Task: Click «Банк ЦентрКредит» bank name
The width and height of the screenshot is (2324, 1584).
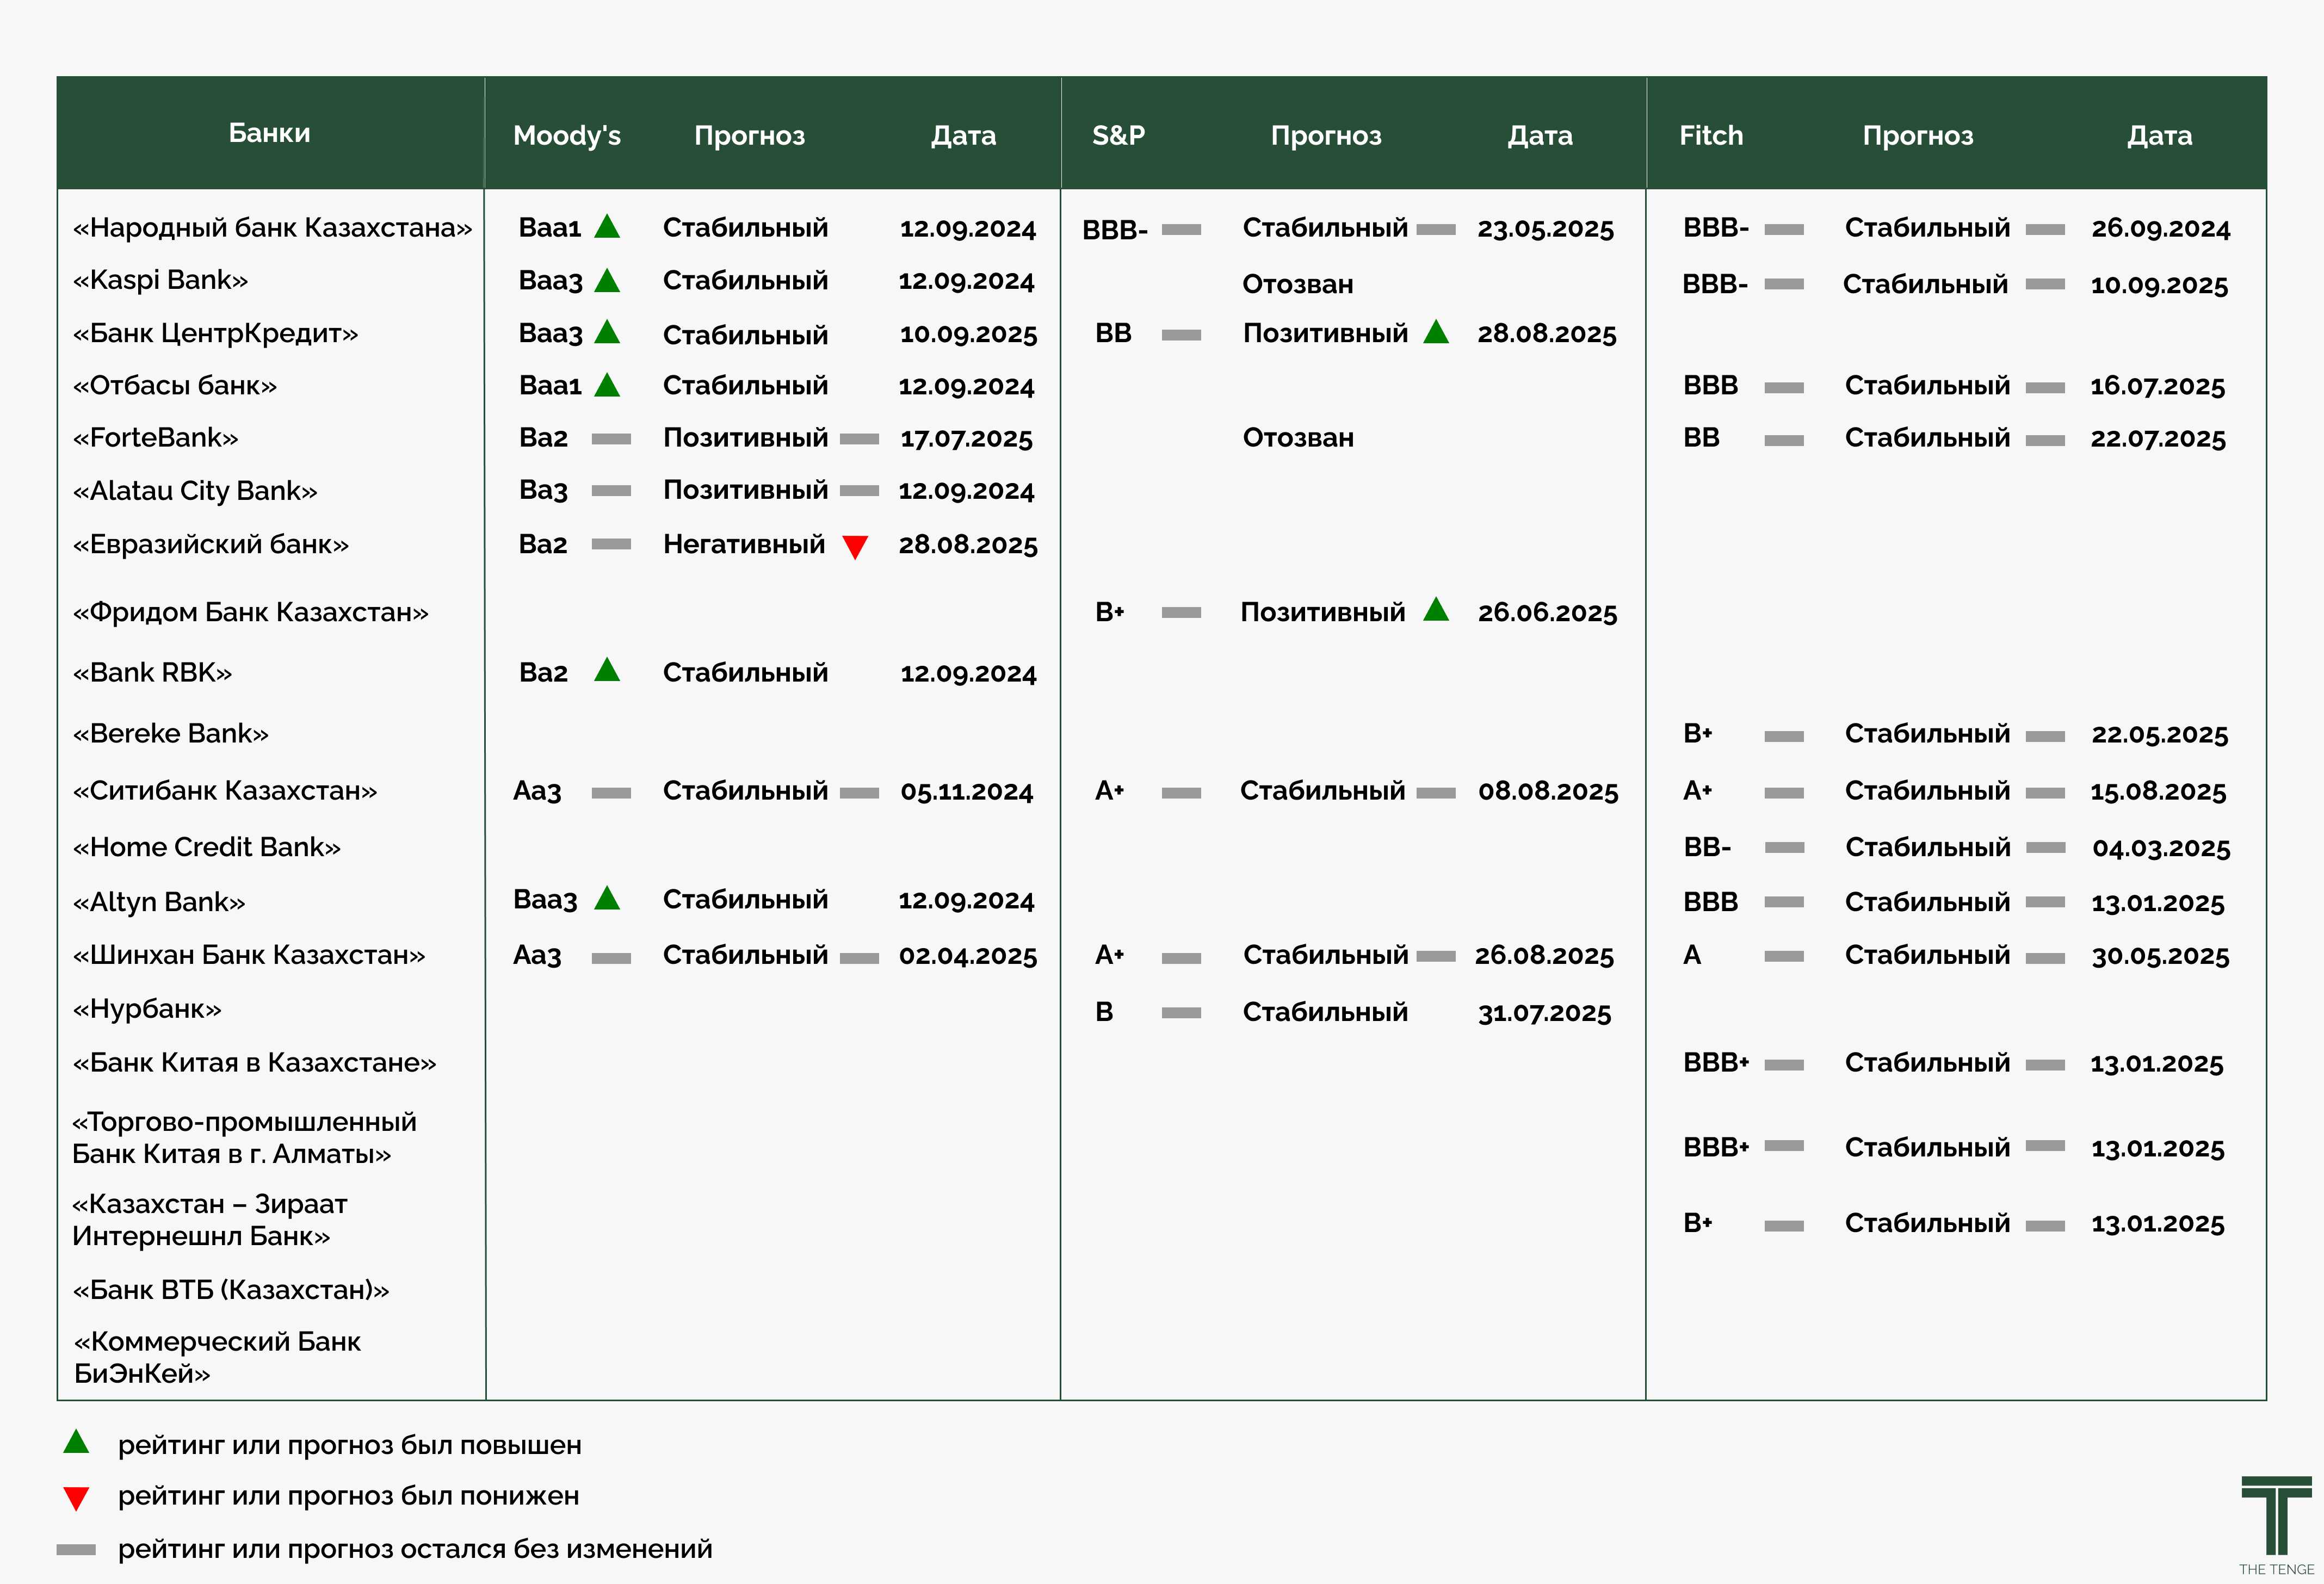Action: pyautogui.click(x=215, y=333)
